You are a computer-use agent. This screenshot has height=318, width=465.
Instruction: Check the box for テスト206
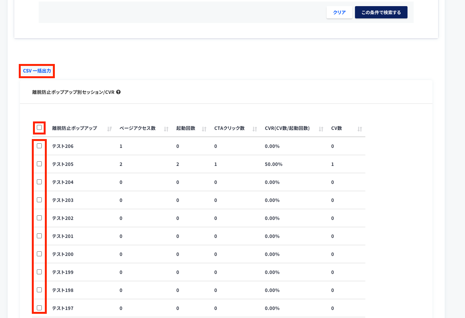[39, 146]
